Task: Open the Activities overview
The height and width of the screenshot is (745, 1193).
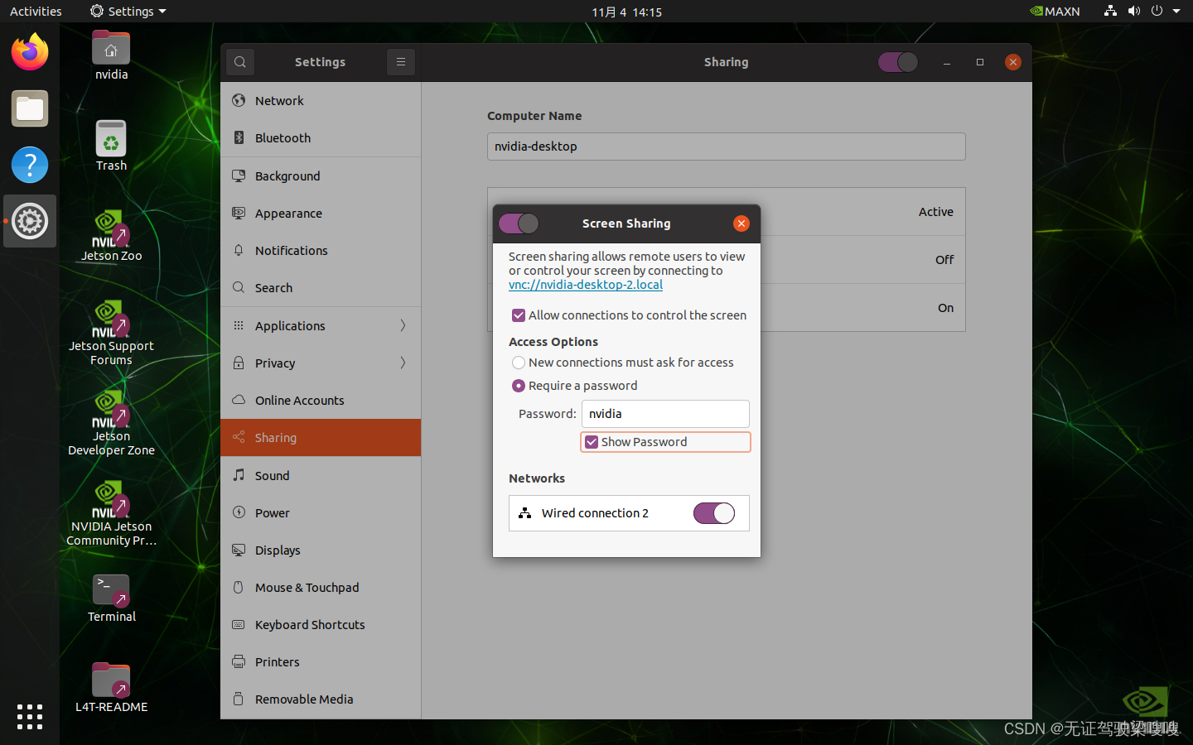Action: point(36,11)
